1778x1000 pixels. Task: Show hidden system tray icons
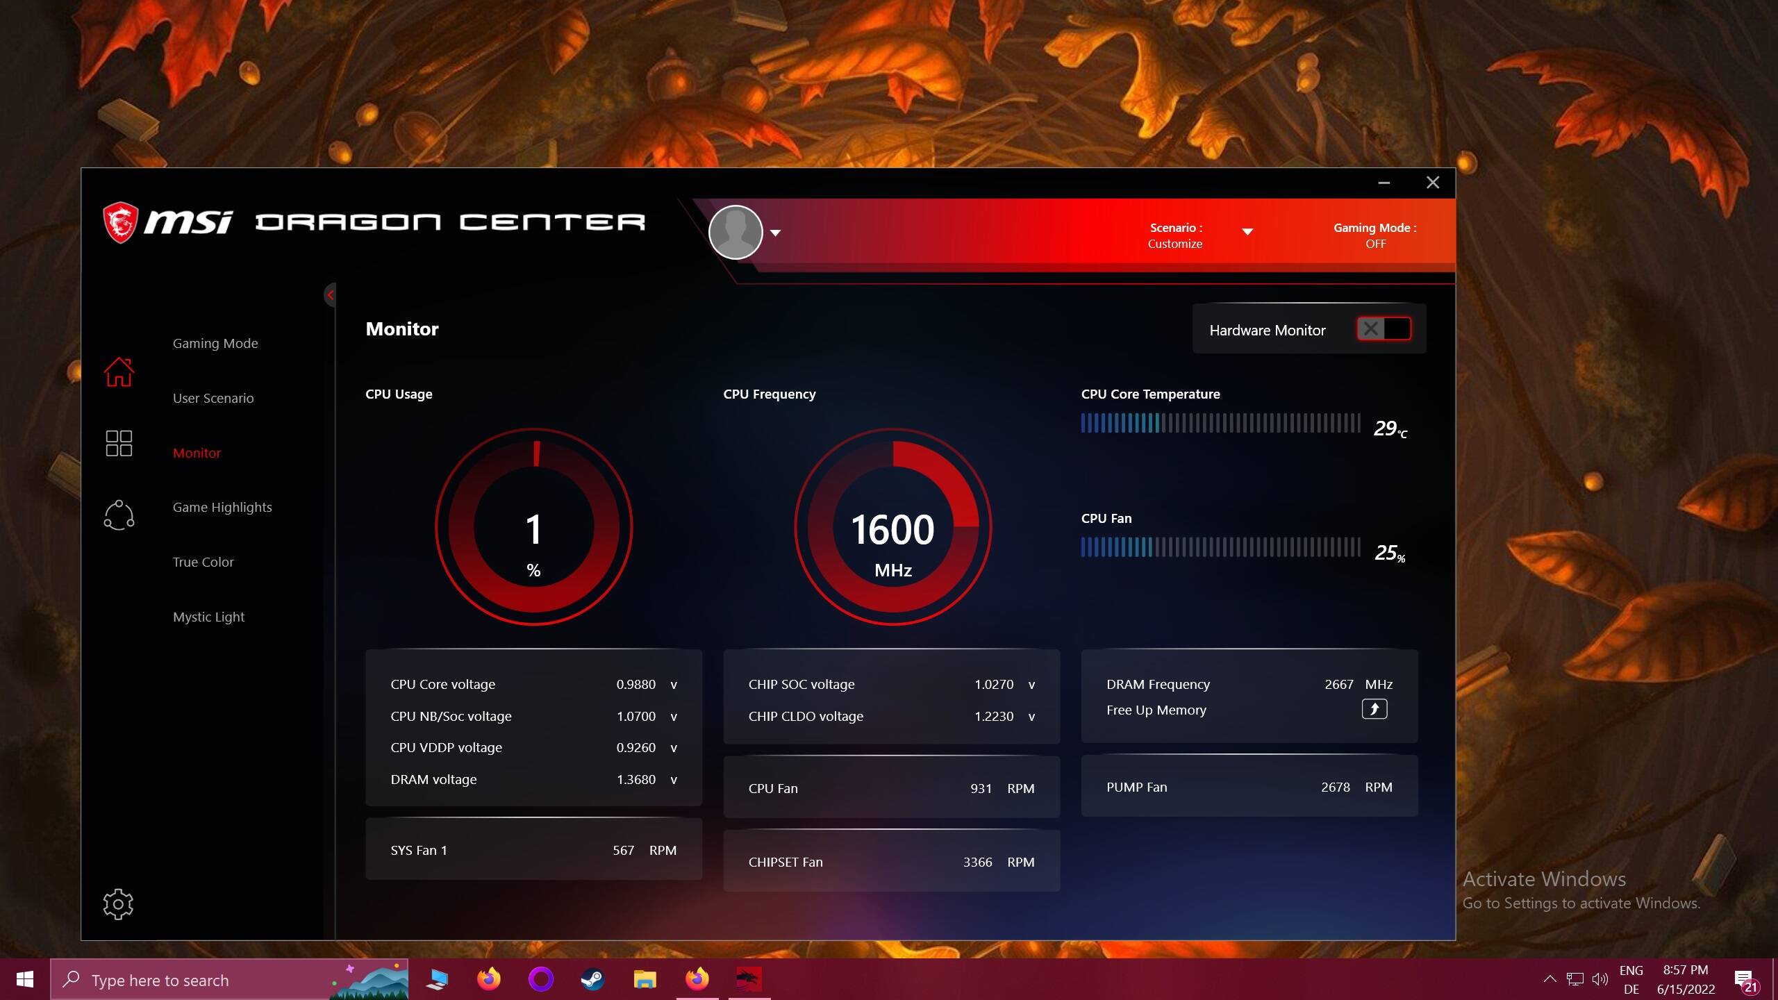[x=1549, y=979]
